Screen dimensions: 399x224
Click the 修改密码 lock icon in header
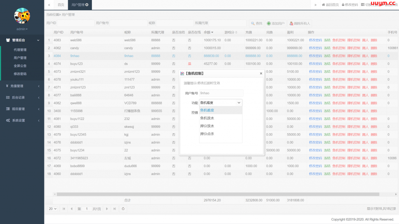[x=343, y=5]
